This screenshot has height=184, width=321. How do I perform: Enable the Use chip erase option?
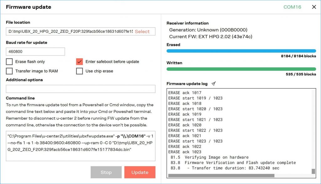coord(80,71)
